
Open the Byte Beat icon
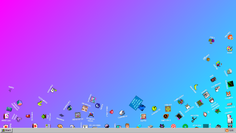(230, 84)
